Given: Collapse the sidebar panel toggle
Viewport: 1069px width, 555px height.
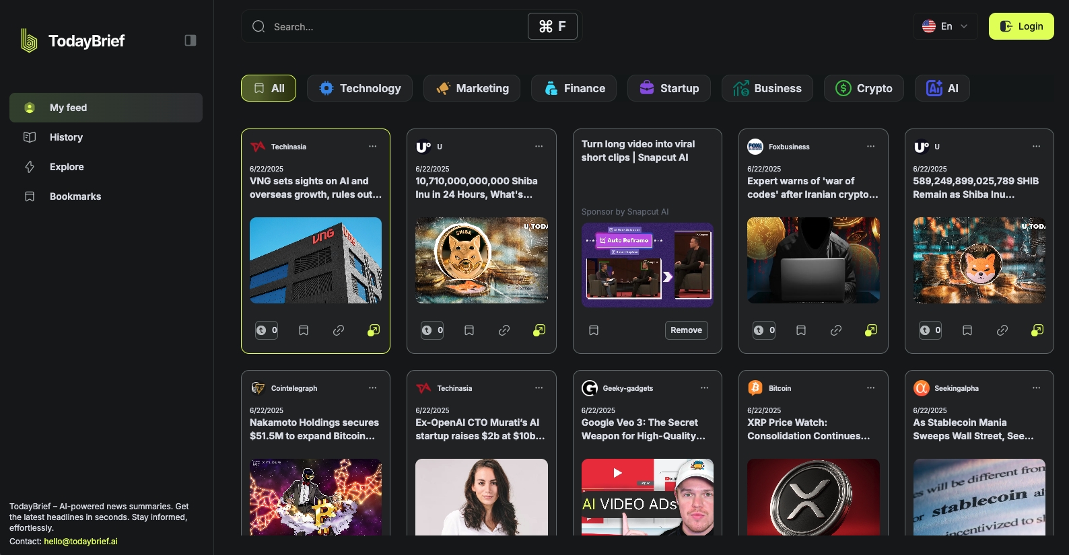Looking at the screenshot, I should point(191,40).
